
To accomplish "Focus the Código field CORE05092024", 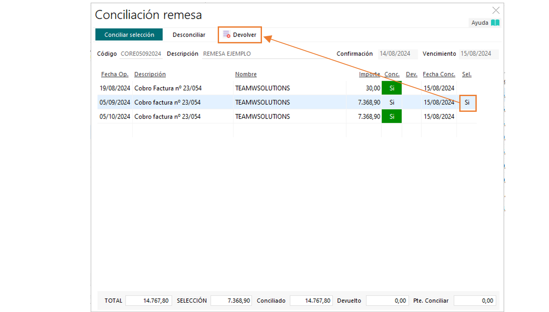I will [141, 54].
